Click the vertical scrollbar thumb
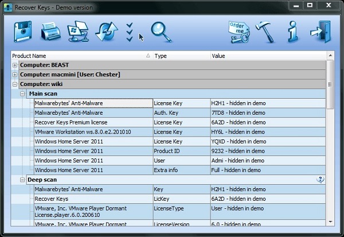Screen dimensions: 344x237 330,84
